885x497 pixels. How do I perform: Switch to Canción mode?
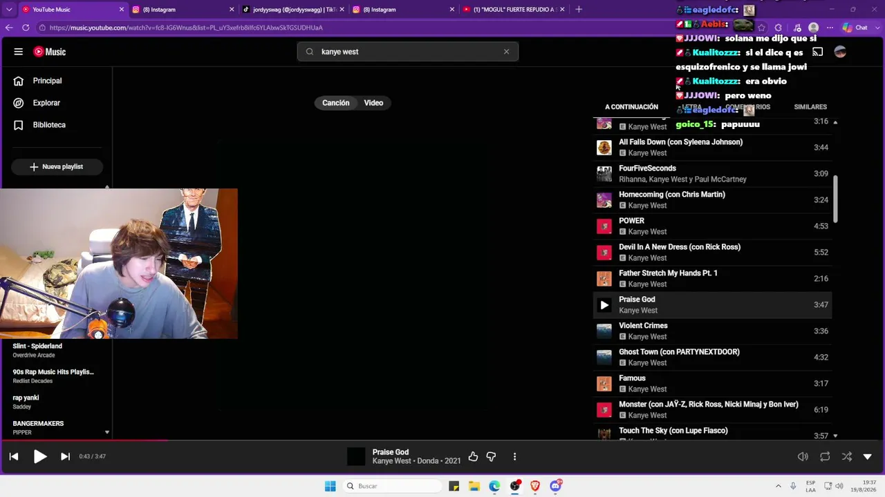(336, 103)
